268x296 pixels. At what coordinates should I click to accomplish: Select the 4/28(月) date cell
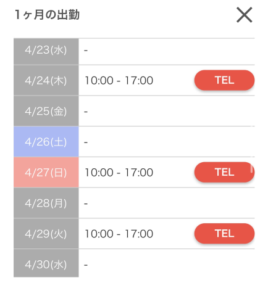pyautogui.click(x=46, y=203)
